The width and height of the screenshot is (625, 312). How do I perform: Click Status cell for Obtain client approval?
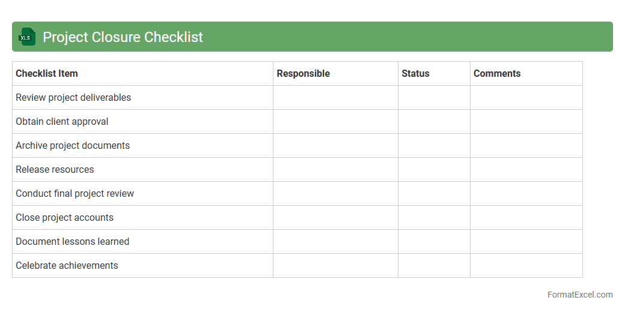434,122
